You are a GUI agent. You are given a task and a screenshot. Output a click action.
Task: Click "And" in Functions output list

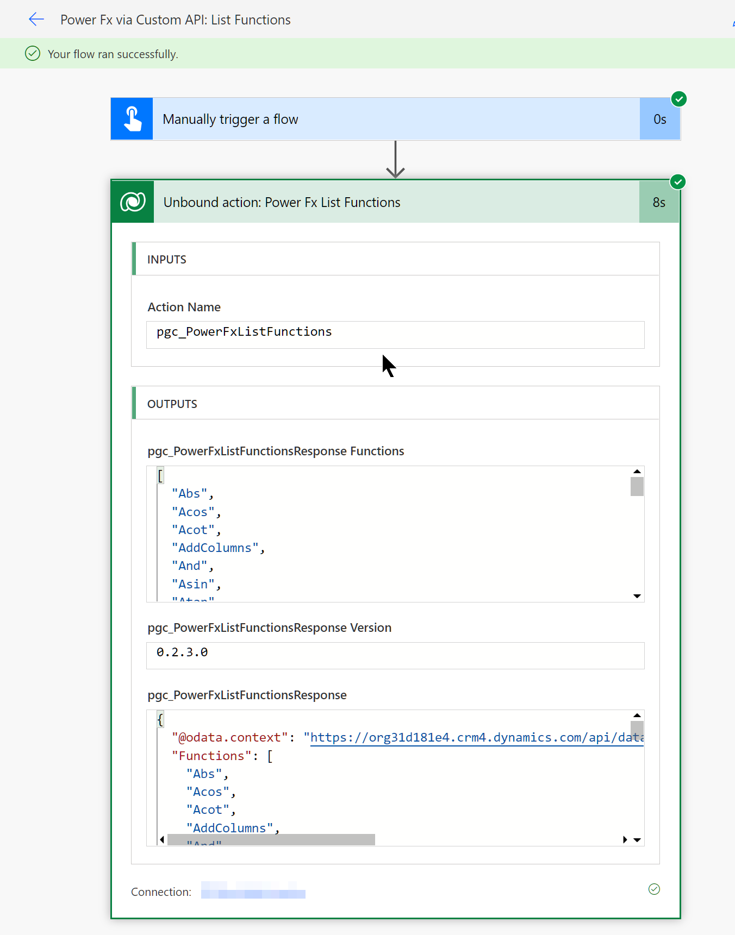click(x=189, y=566)
